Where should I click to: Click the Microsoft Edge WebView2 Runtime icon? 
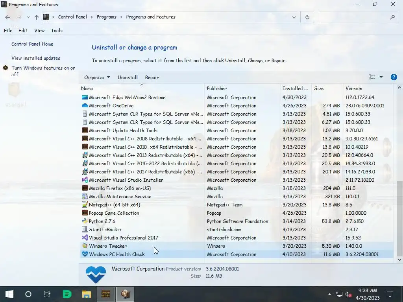coord(85,98)
